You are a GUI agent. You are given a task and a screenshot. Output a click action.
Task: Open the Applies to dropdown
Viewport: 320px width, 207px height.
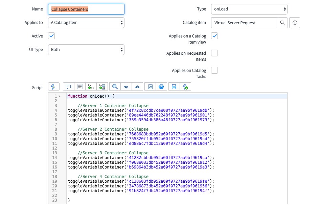pyautogui.click(x=86, y=23)
